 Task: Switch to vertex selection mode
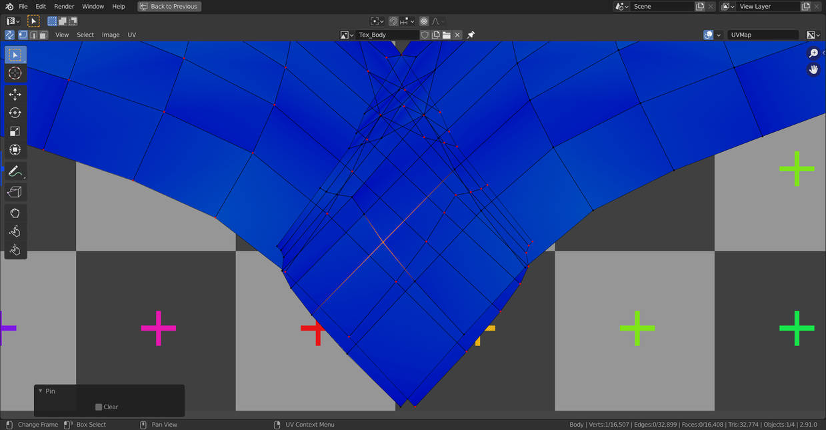point(23,35)
